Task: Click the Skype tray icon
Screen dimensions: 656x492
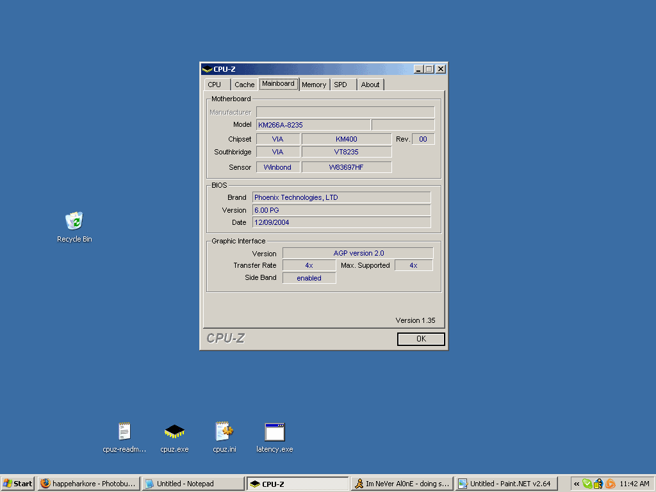Action: pos(587,484)
